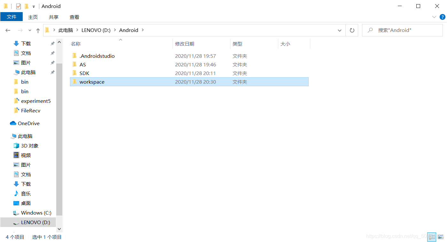Screen dimensions: 447x242
Task: Open the FileRecv folder in sidebar
Action: 31,110
